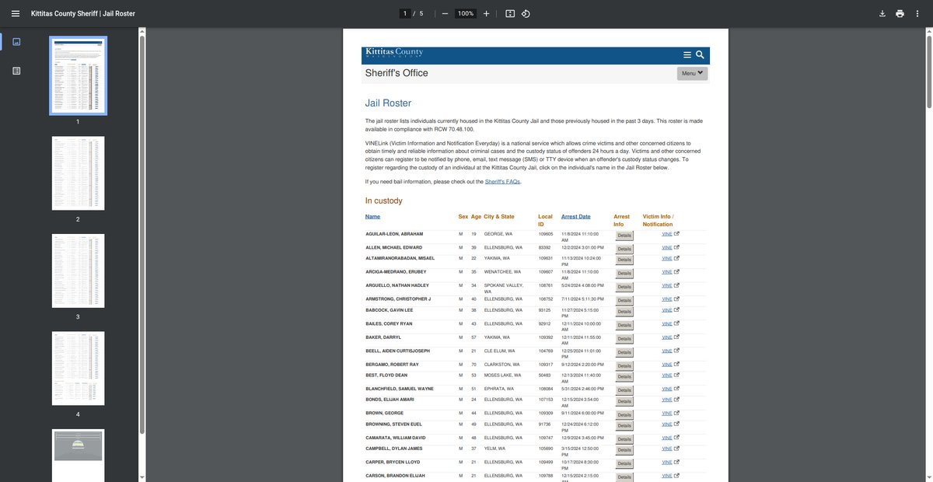Click the 100% zoom level field
This screenshot has width=933, height=482.
(x=466, y=13)
